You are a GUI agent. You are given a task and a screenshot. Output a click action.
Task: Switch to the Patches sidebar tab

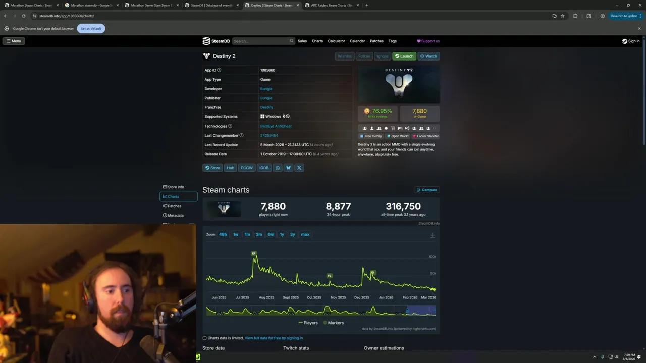[178, 206]
